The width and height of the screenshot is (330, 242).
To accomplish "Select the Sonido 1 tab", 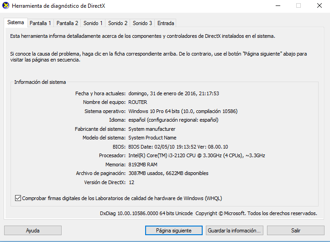I will click(93, 23).
